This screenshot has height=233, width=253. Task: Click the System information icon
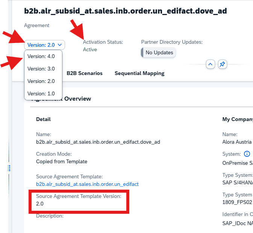[247, 154]
